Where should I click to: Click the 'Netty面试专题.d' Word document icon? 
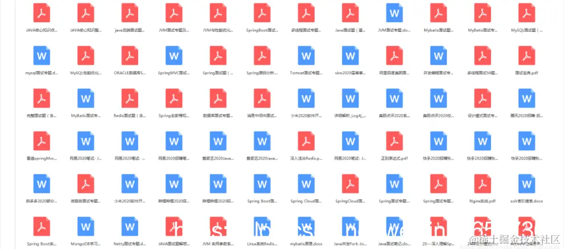pyautogui.click(x=130, y=226)
